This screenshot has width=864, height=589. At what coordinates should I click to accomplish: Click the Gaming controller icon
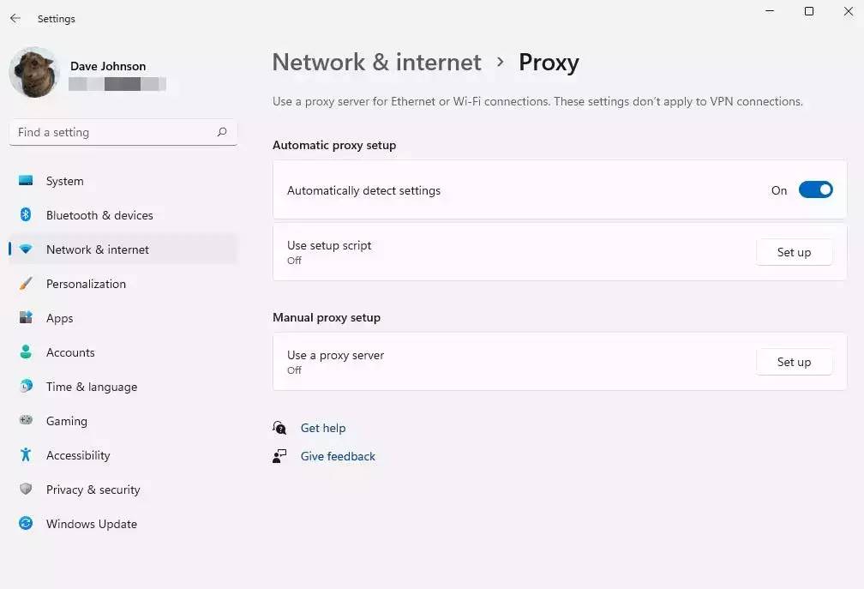pos(26,420)
